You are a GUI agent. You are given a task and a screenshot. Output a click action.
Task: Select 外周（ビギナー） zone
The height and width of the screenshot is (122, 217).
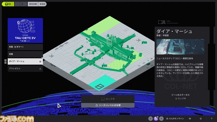(x=25, y=47)
